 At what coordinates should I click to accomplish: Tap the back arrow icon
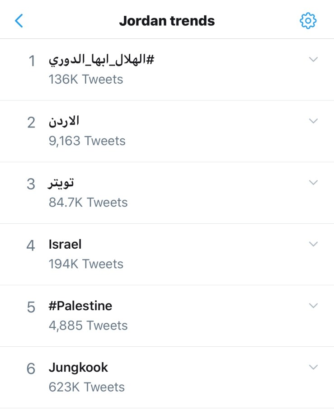tap(19, 20)
